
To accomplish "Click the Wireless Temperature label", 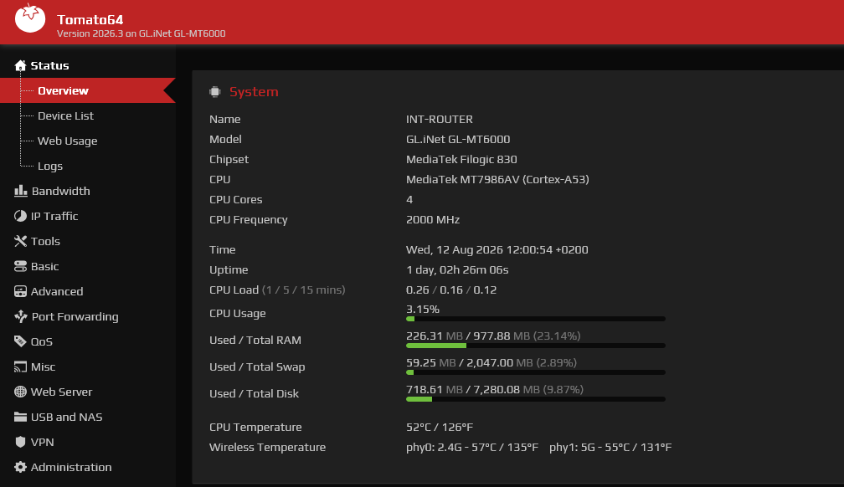I will point(268,447).
